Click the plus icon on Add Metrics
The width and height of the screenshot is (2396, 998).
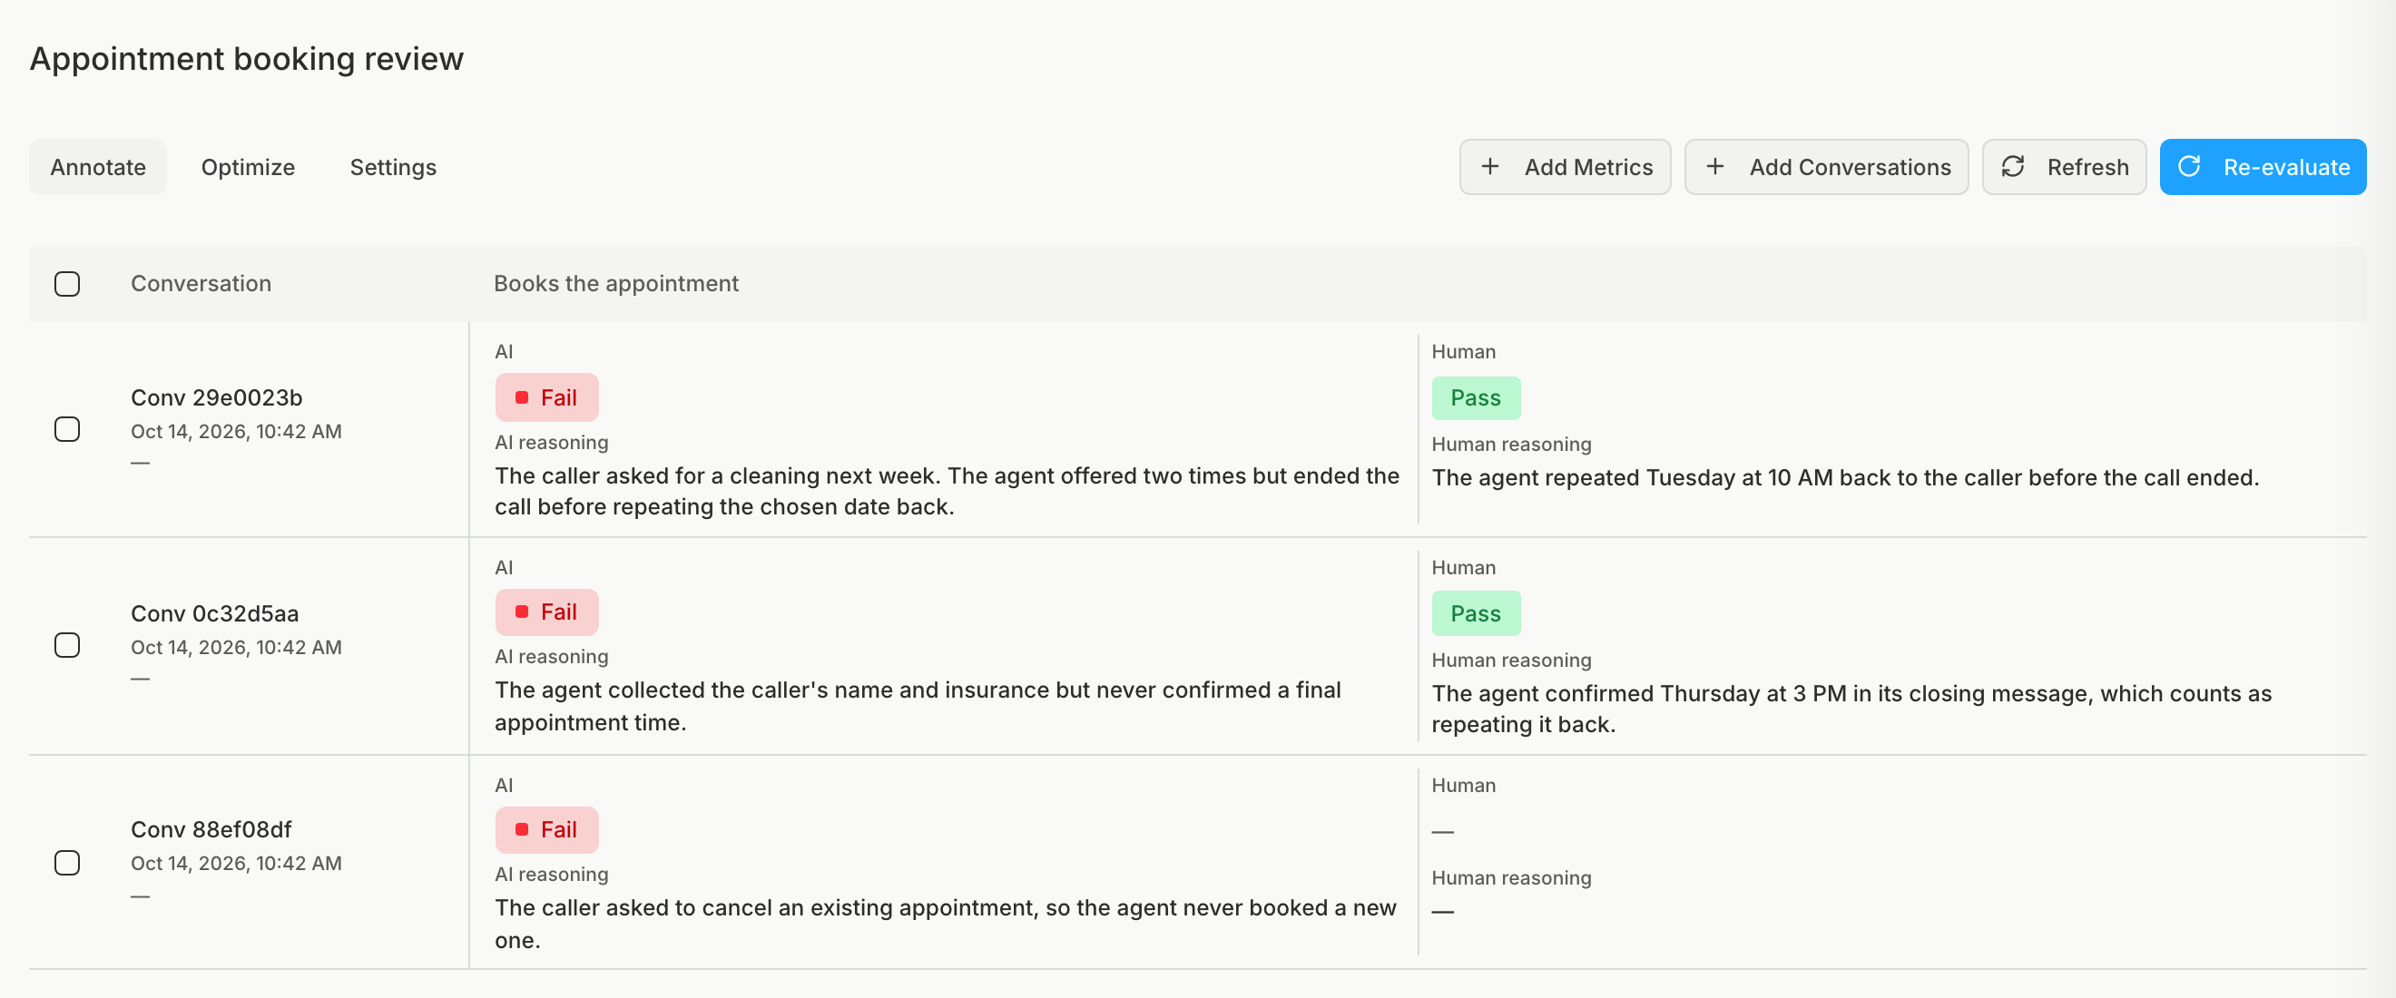[1490, 167]
